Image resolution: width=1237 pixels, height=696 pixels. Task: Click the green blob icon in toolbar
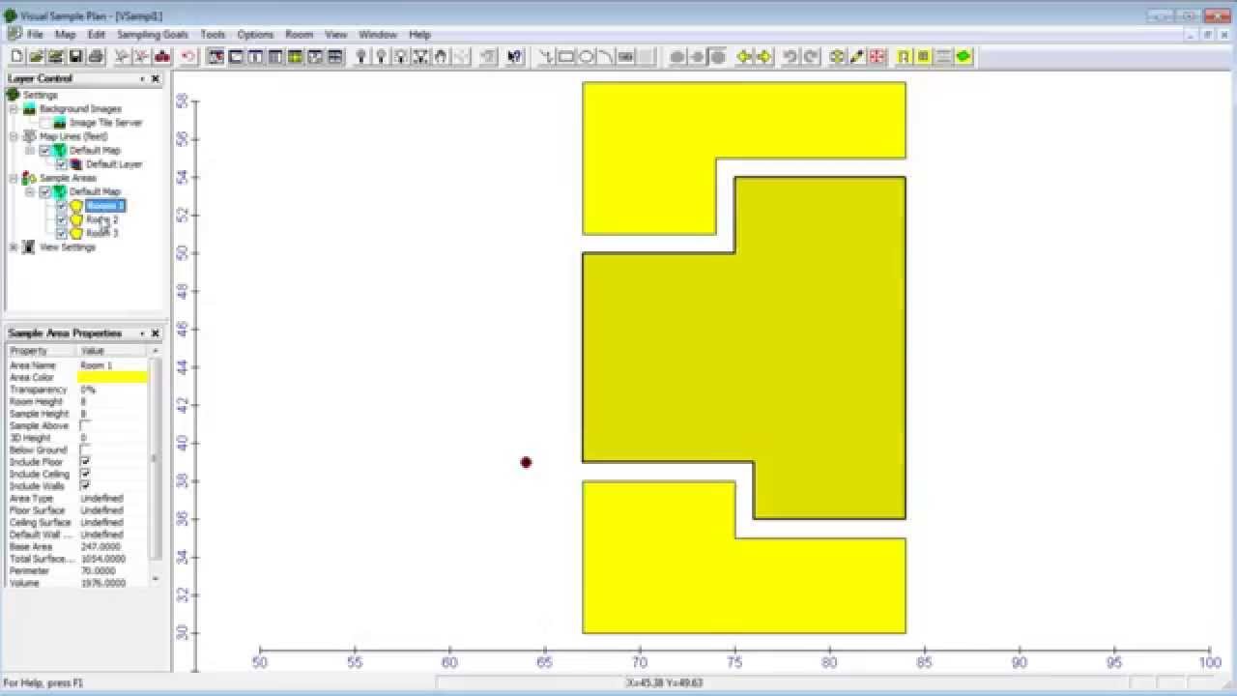pos(964,57)
